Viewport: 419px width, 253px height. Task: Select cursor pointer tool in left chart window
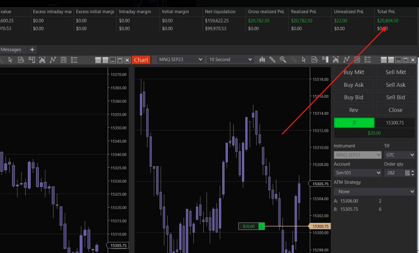point(10,60)
